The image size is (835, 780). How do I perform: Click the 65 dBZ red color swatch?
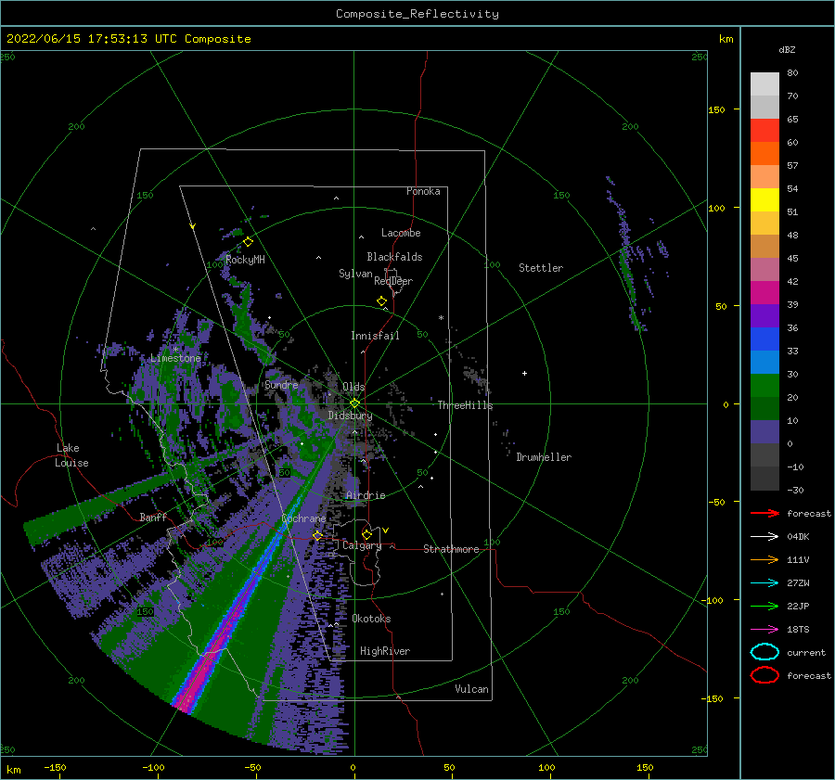(764, 131)
